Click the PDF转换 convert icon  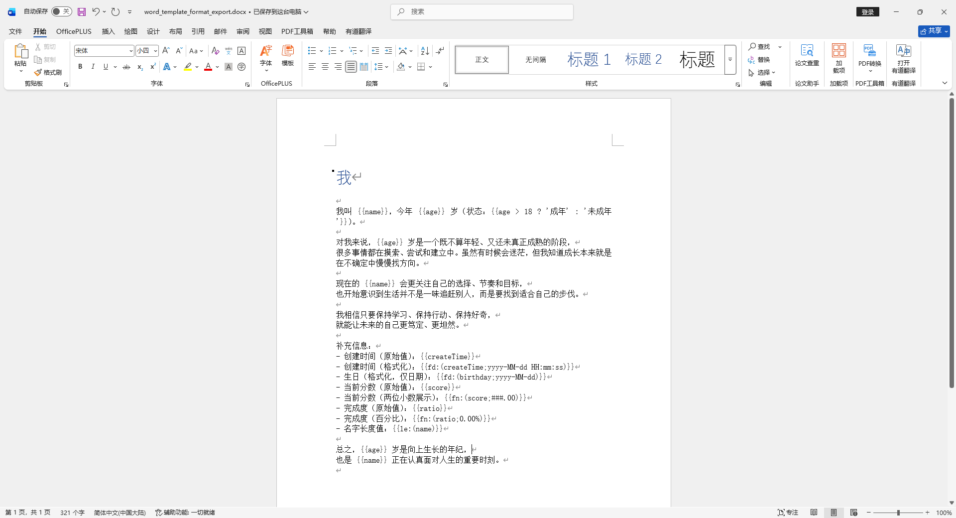coord(869,55)
